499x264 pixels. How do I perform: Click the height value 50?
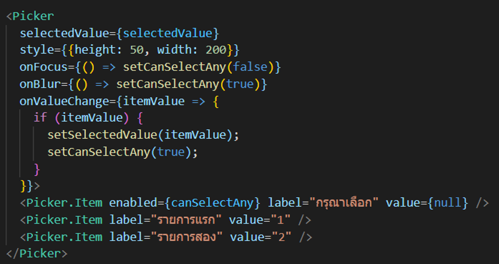point(136,50)
